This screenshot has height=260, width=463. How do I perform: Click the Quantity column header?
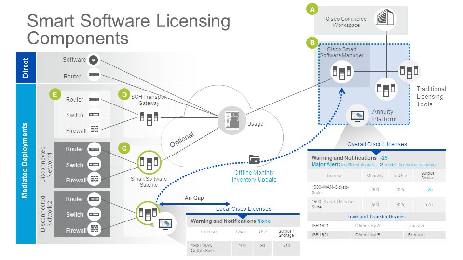click(375, 175)
